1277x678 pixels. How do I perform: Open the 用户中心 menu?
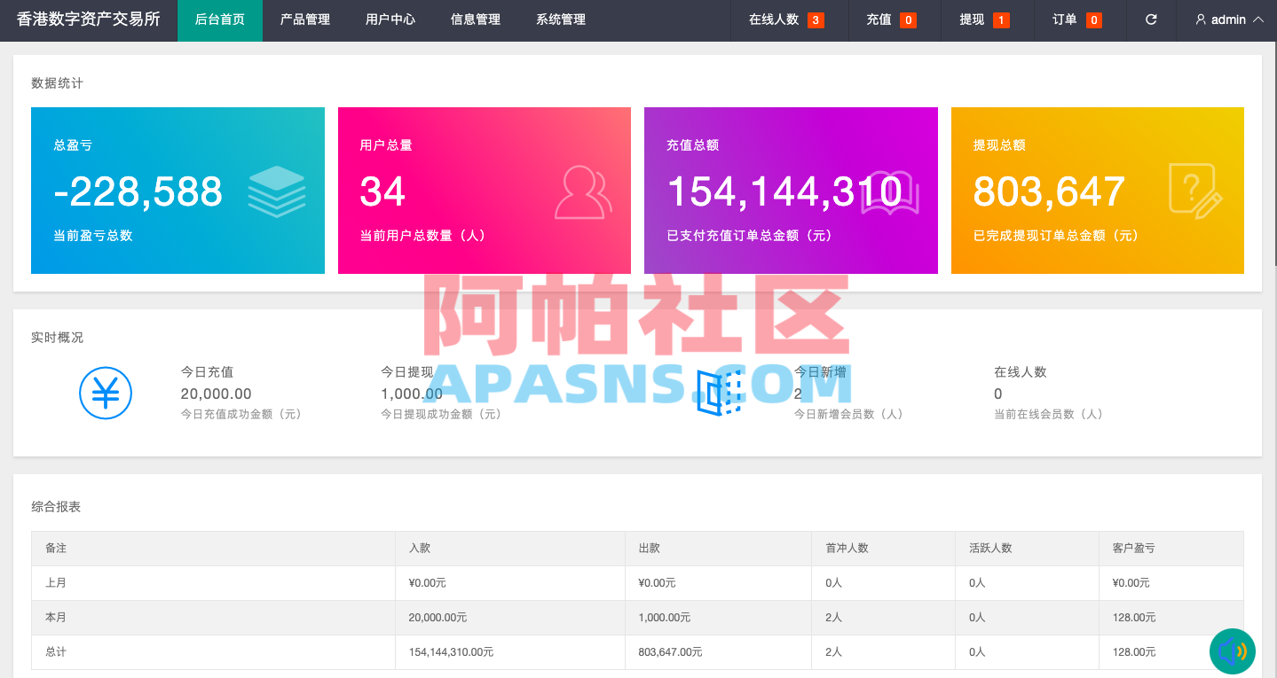390,19
